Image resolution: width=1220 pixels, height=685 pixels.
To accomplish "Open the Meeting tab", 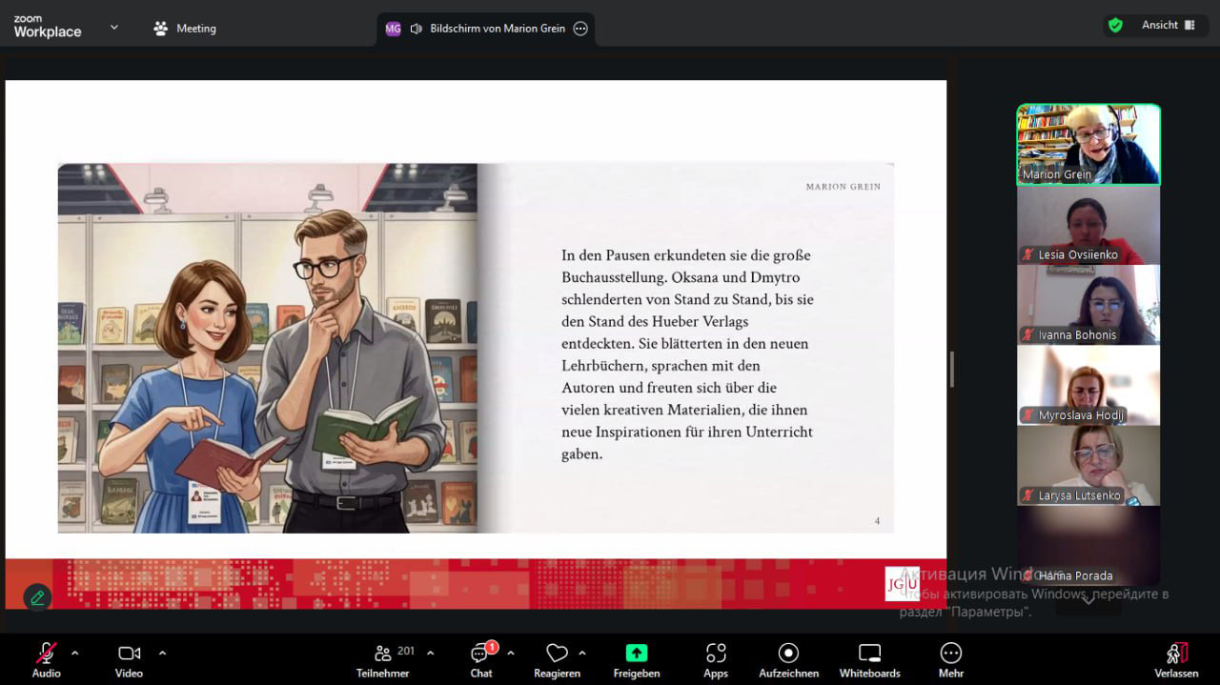I will pos(185,29).
